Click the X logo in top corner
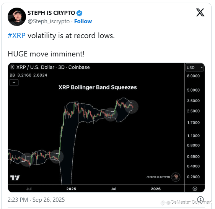 tap(200, 13)
